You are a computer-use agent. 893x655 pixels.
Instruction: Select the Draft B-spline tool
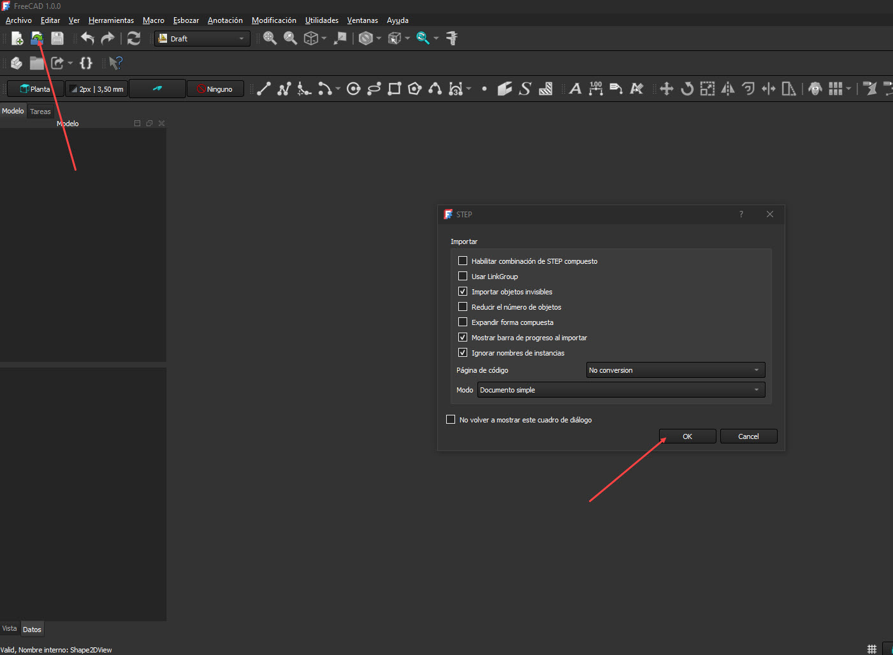tap(435, 89)
